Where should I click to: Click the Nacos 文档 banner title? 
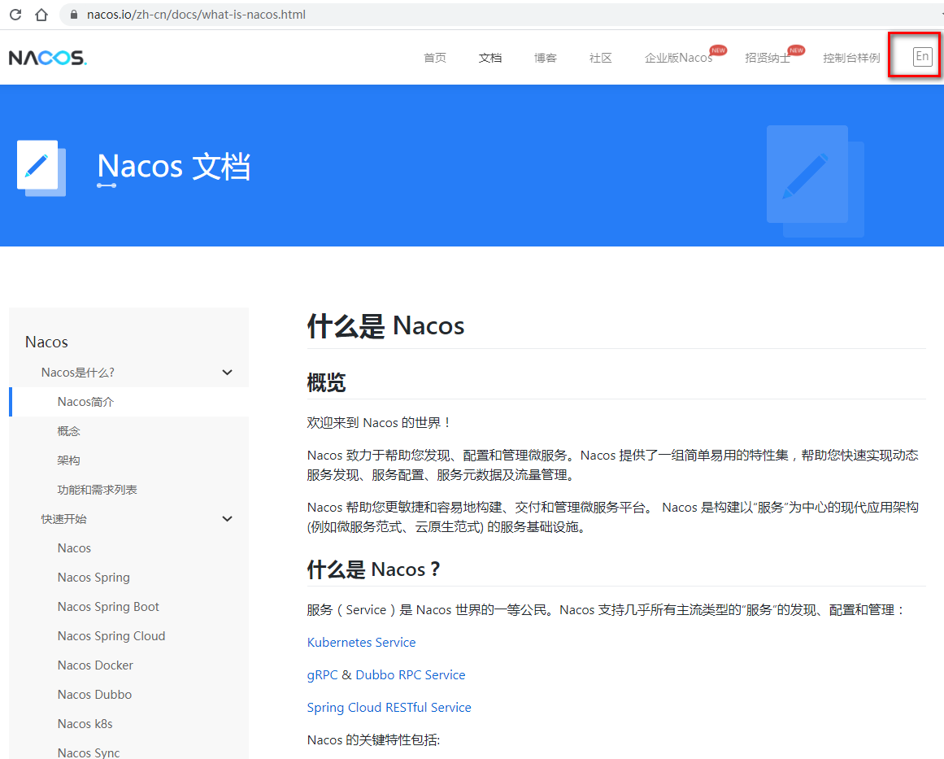(173, 166)
